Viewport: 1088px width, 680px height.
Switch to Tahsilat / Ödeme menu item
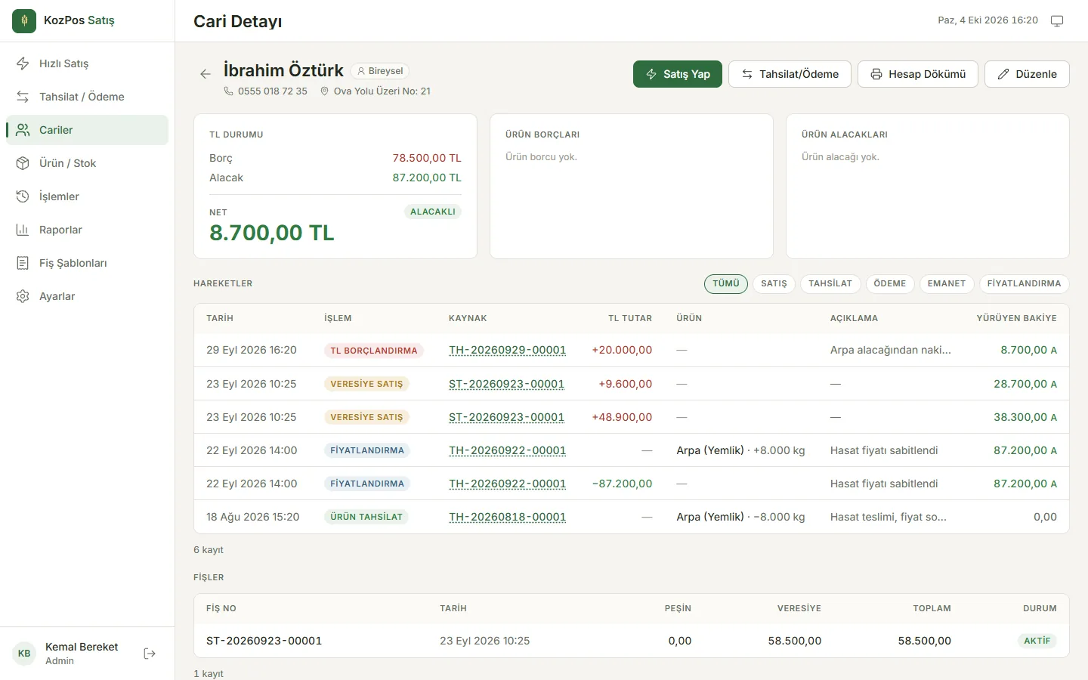tap(87, 97)
